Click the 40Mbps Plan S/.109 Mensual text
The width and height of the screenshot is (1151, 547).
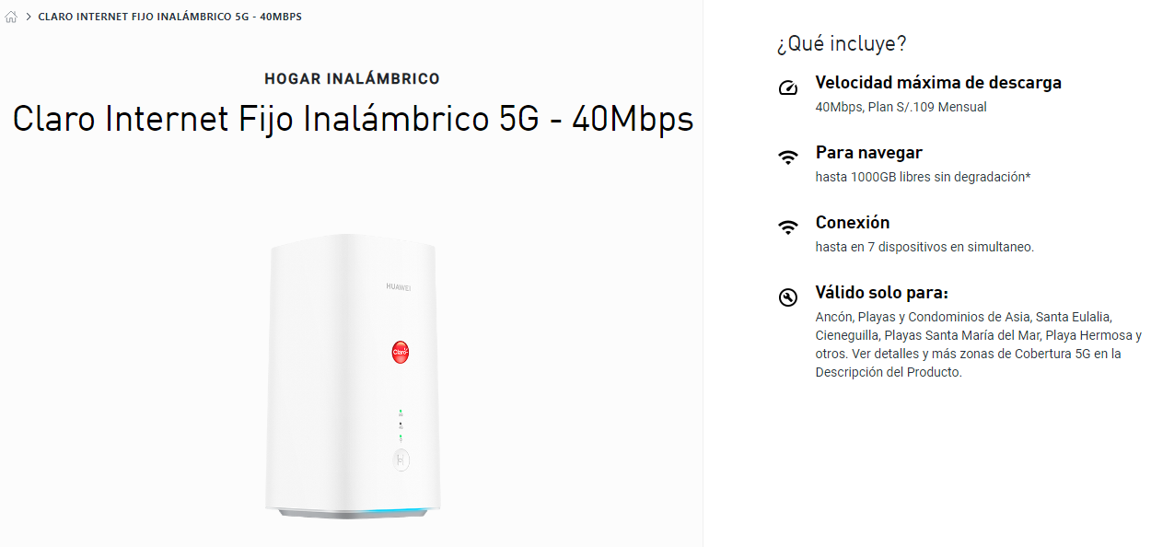(901, 107)
